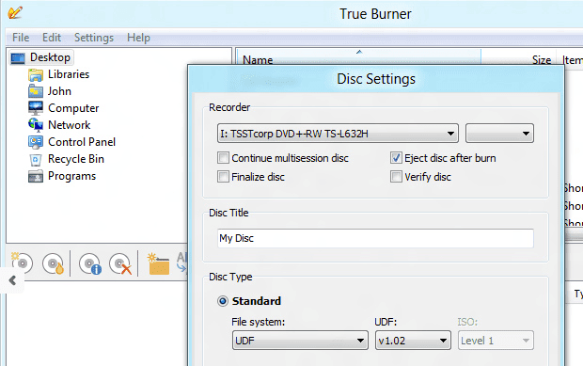This screenshot has height=366, width=583.
Task: Enable Finalize disc checkbox
Action: pyautogui.click(x=223, y=176)
